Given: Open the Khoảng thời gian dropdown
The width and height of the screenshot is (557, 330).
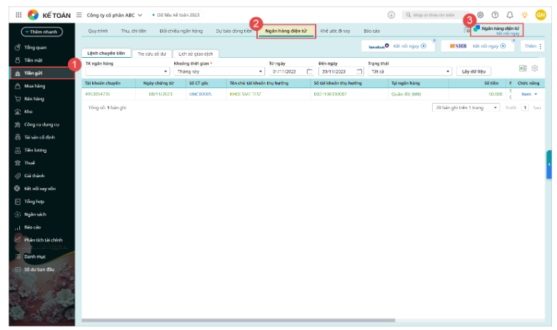Looking at the screenshot, I should coord(261,71).
